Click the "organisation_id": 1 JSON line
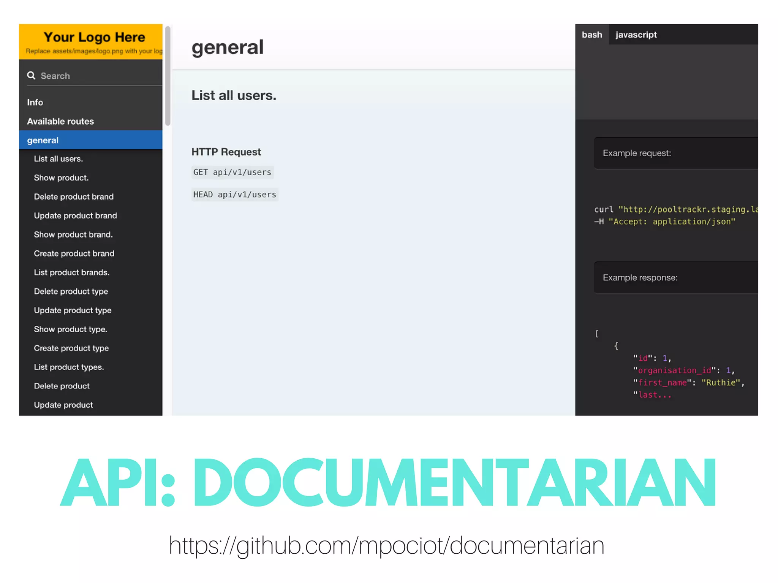 click(684, 371)
